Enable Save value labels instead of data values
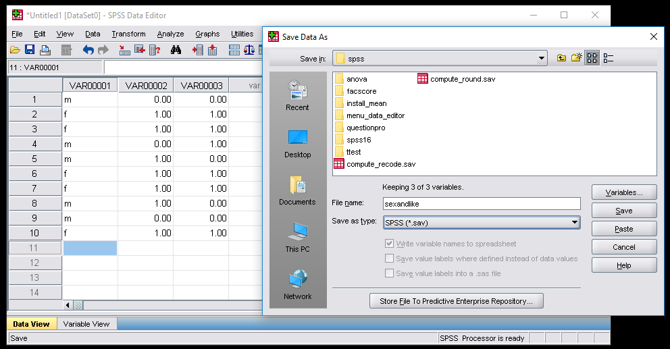The width and height of the screenshot is (670, 349). tap(389, 259)
